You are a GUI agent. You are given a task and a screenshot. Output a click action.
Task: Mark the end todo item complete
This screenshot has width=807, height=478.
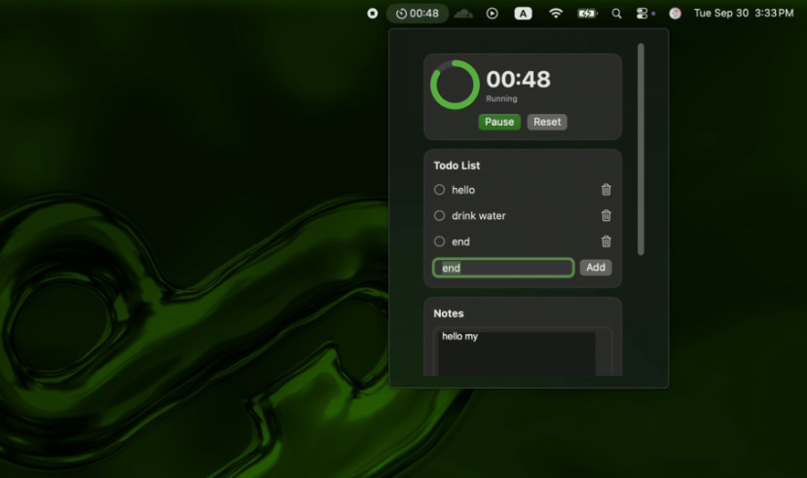[x=439, y=241]
